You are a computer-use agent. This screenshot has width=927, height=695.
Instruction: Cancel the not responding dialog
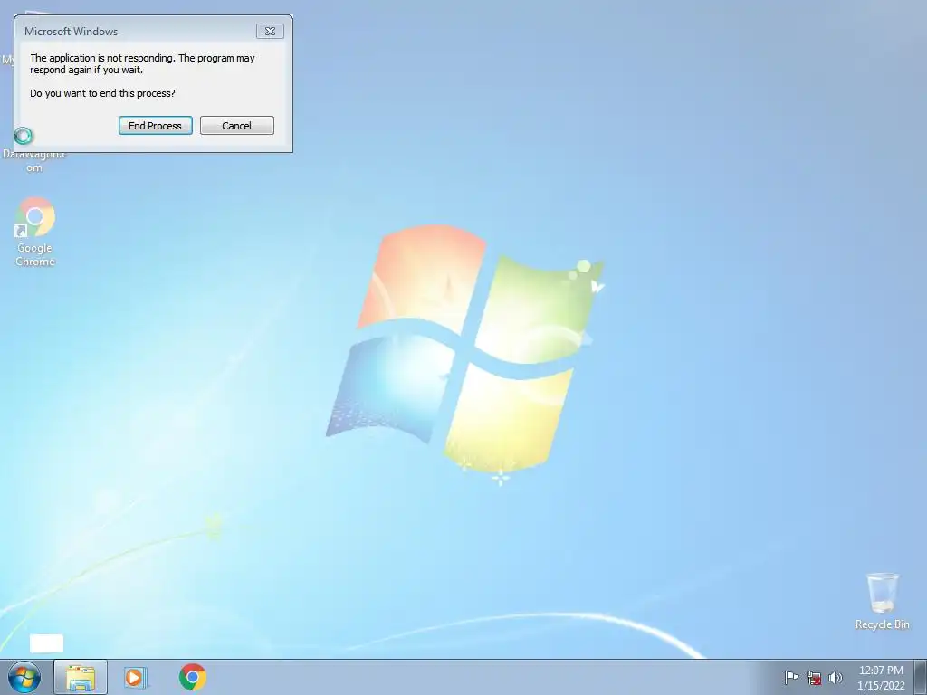[237, 125]
